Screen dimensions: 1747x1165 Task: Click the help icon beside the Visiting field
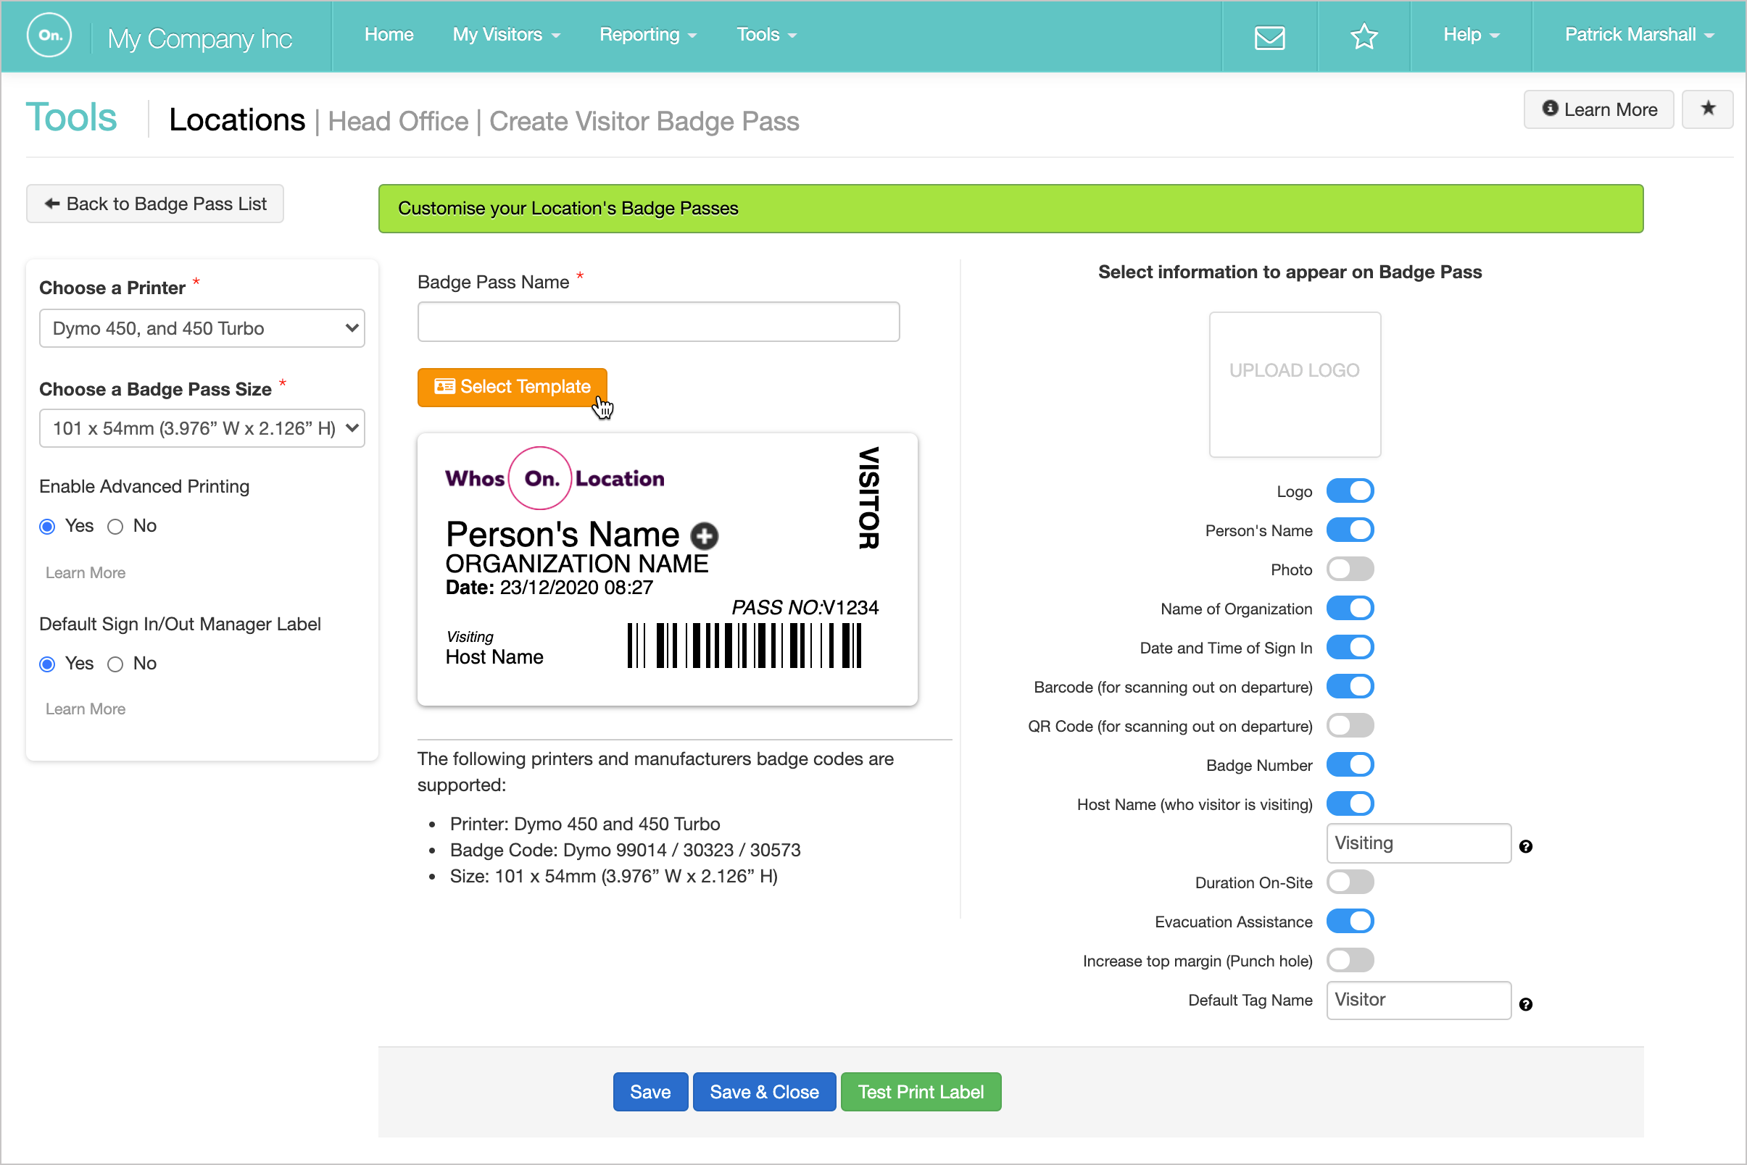(1526, 846)
